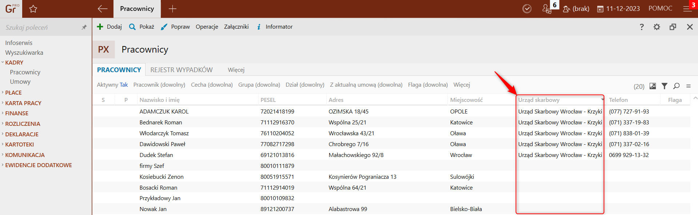Viewport: 698px width, 215px height.
Task: Click the export table icon
Action: (653, 86)
